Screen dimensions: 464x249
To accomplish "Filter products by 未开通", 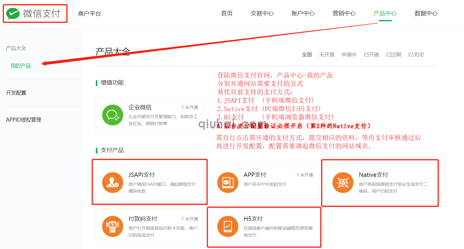I will [326, 55].
